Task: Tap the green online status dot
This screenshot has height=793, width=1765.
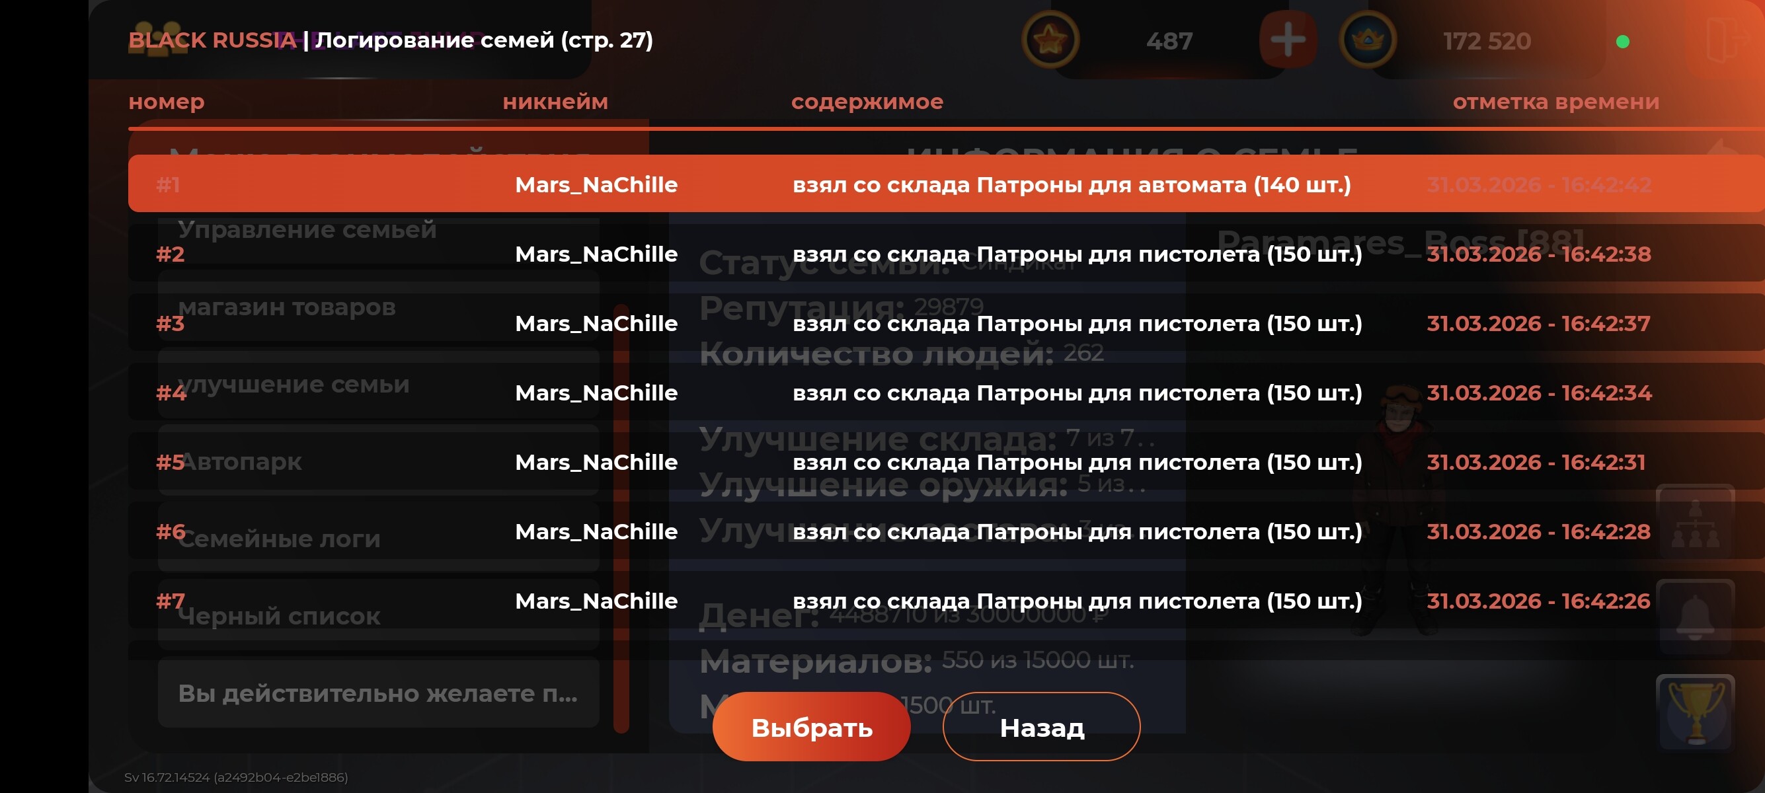Action: point(1622,42)
